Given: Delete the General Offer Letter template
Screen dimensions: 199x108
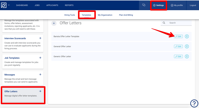Looking at the screenshot, I should 187,46.
